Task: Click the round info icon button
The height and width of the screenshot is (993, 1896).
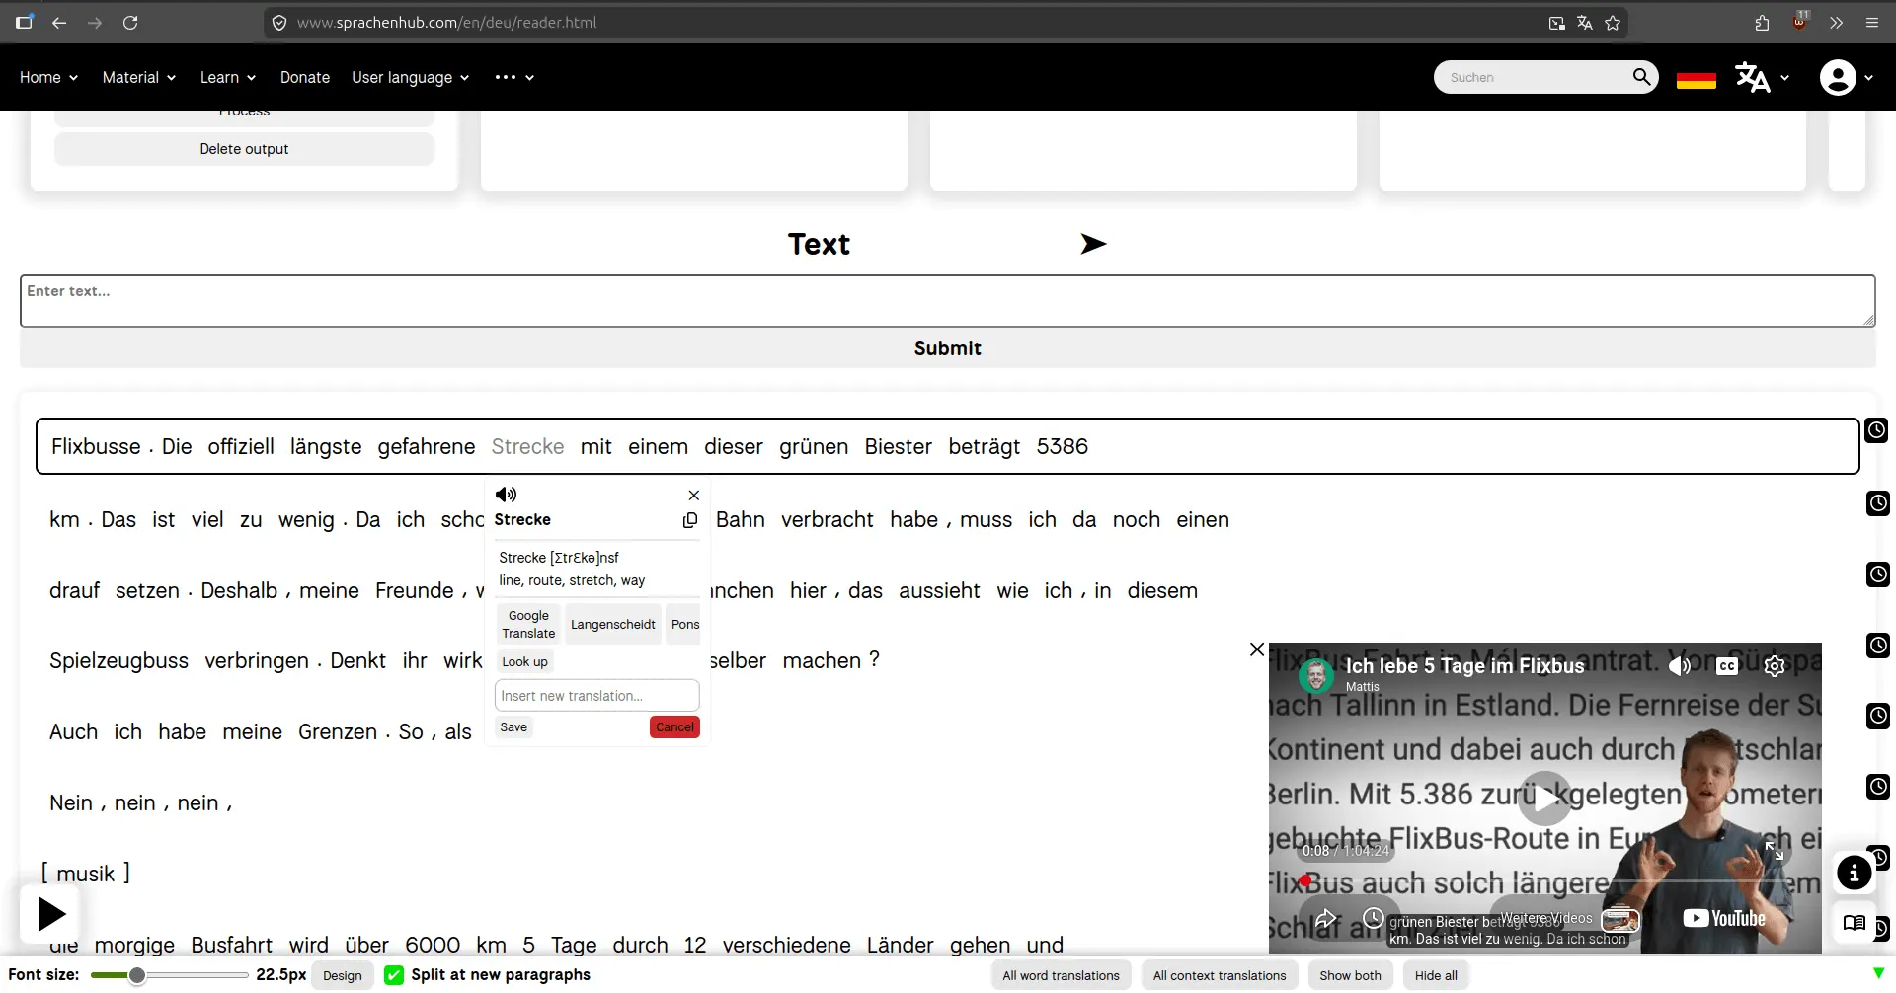Action: tap(1855, 873)
